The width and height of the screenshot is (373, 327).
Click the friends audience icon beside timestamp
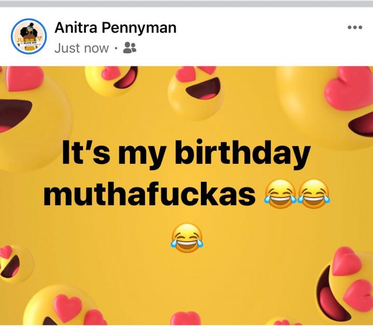[131, 48]
